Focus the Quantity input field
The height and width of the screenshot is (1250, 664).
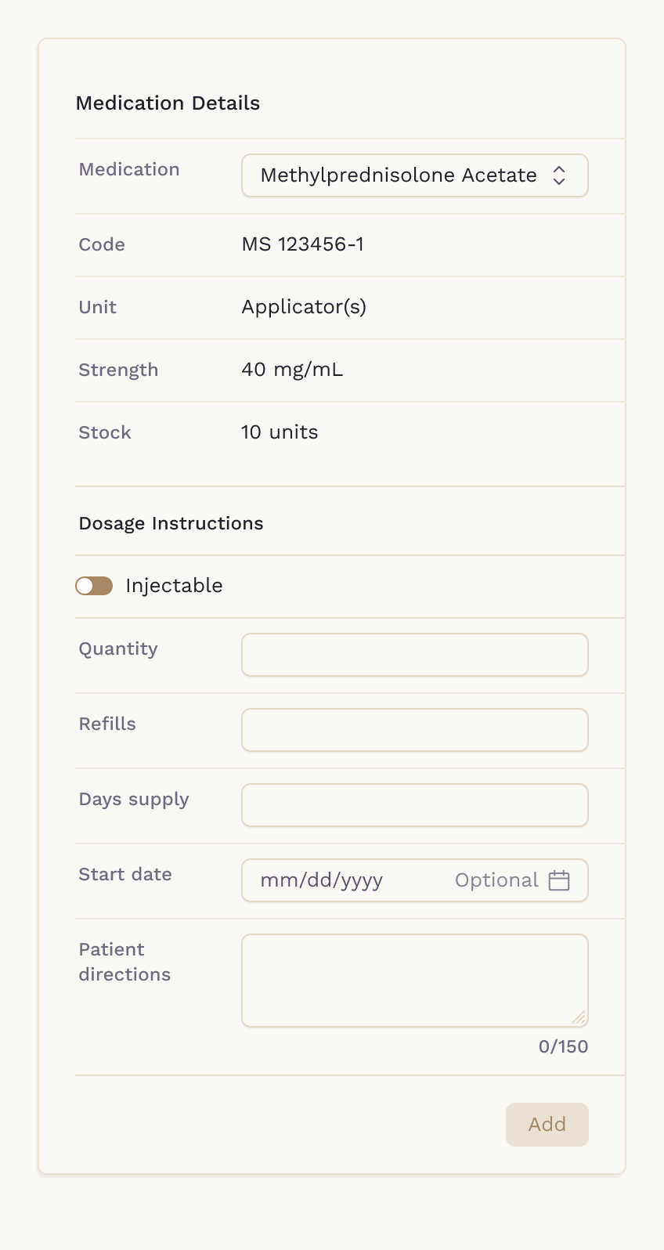415,655
